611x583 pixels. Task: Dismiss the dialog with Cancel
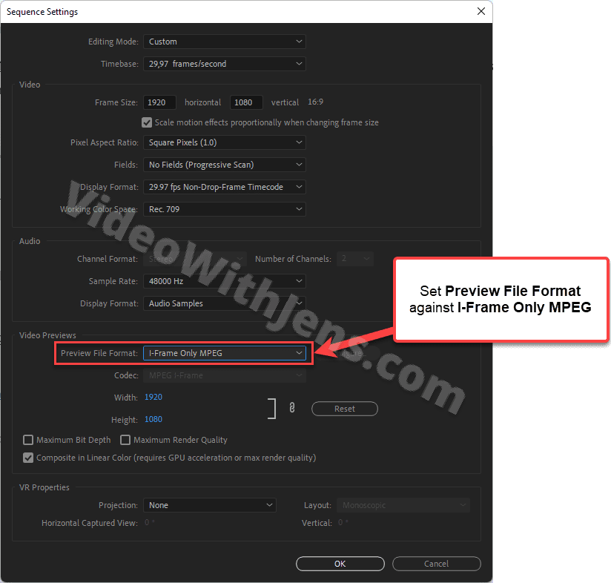[x=436, y=563]
